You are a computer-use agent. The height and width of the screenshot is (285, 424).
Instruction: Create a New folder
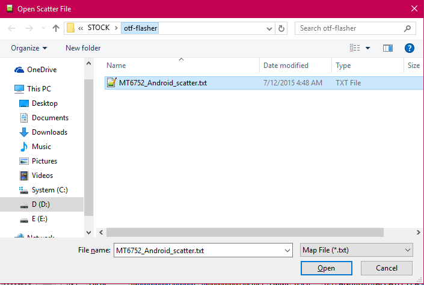click(83, 48)
